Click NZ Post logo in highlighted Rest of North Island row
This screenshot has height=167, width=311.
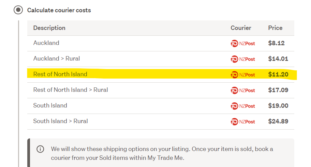pos(243,75)
